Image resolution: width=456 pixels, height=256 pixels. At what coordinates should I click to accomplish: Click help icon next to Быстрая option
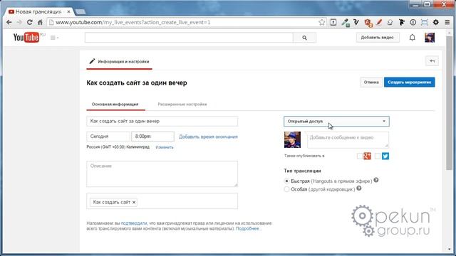tap(376, 180)
